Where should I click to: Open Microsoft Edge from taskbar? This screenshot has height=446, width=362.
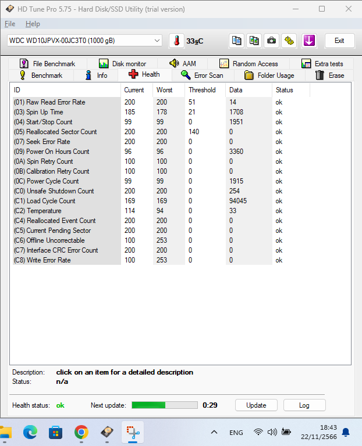[x=30, y=432]
